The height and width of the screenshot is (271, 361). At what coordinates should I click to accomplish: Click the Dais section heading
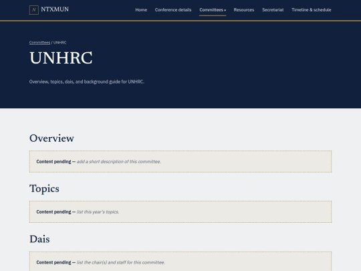[x=39, y=239]
